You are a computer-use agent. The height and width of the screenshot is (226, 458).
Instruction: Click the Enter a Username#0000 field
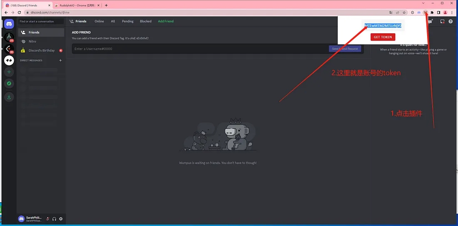pos(200,49)
